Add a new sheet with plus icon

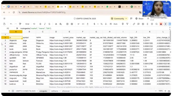coord(9,91)
